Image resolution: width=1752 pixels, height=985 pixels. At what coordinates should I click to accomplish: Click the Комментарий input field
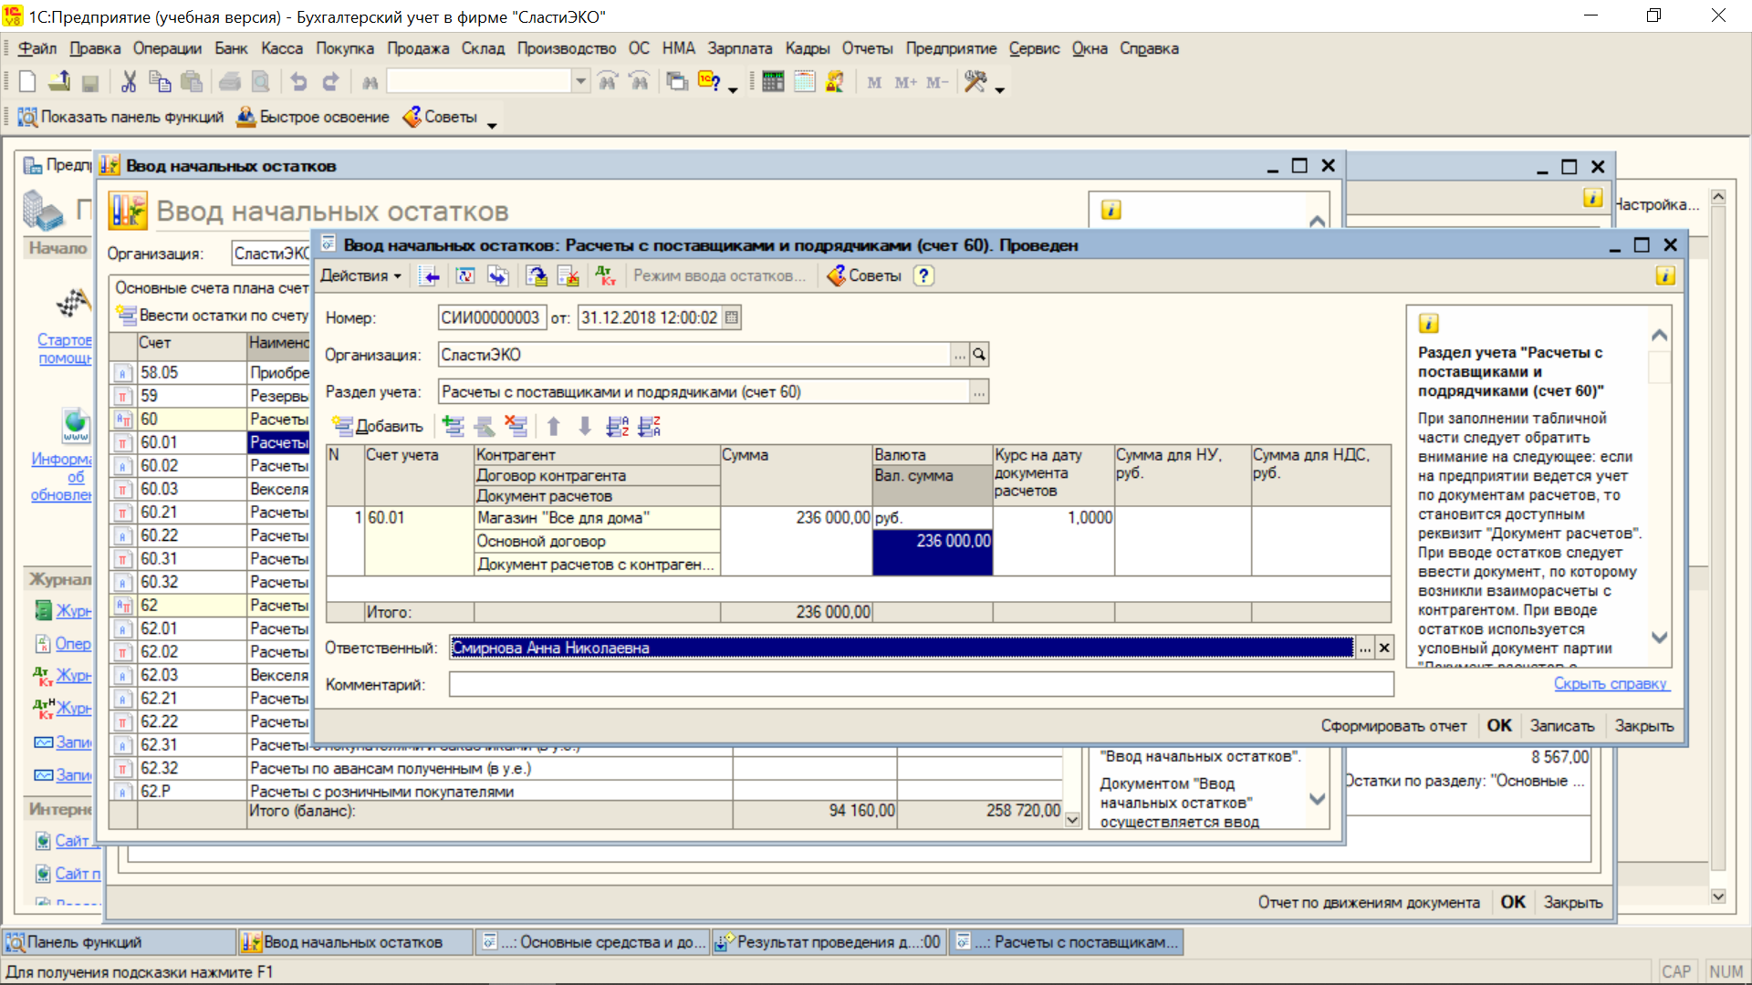920,684
